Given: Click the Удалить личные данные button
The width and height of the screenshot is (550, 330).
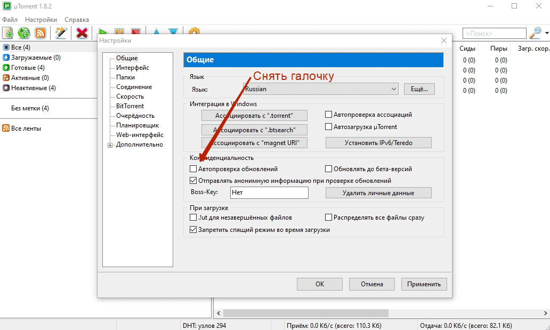Looking at the screenshot, I should tap(378, 193).
